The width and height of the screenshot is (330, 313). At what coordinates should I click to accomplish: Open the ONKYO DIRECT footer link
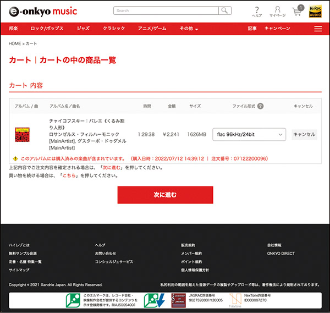pos(280,254)
